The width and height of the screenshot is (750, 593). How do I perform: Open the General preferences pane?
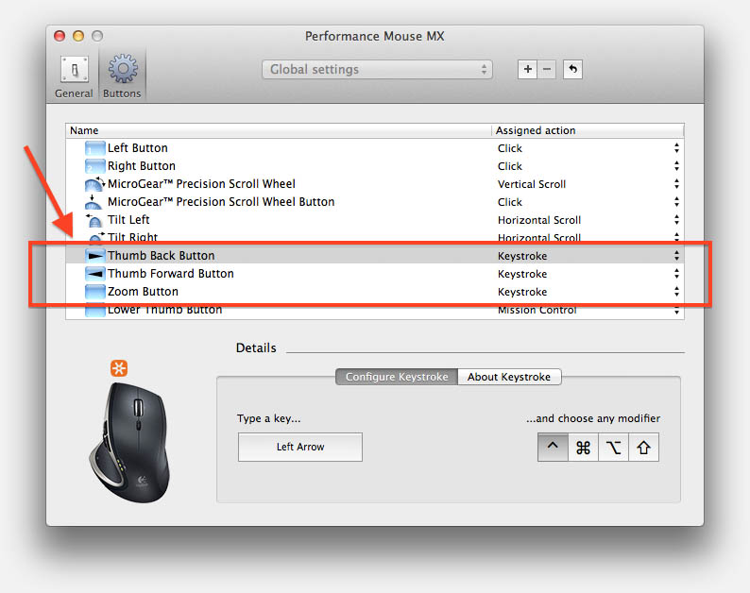coord(74,76)
